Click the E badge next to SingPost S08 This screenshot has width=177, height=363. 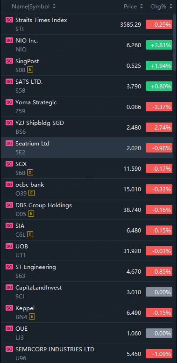(x=30, y=69)
